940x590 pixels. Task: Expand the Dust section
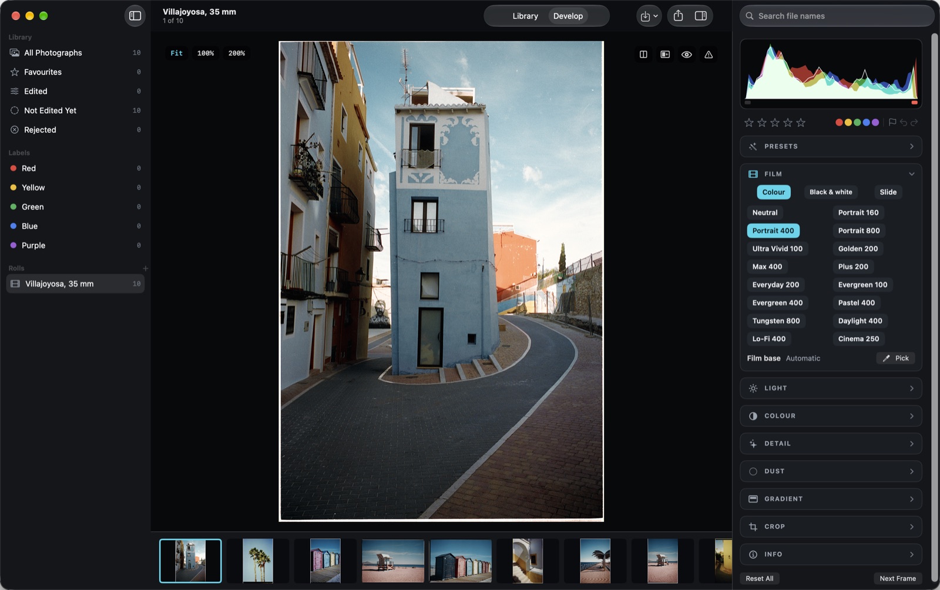point(831,471)
